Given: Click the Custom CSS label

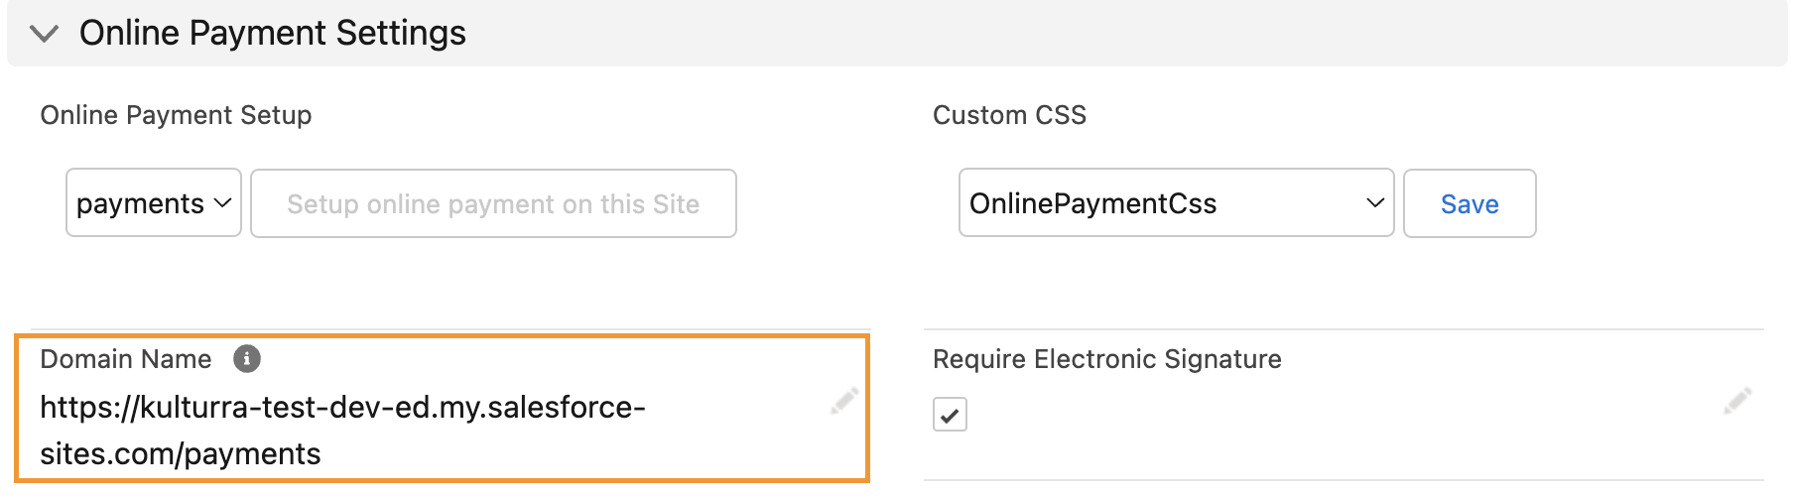Looking at the screenshot, I should (x=1009, y=116).
